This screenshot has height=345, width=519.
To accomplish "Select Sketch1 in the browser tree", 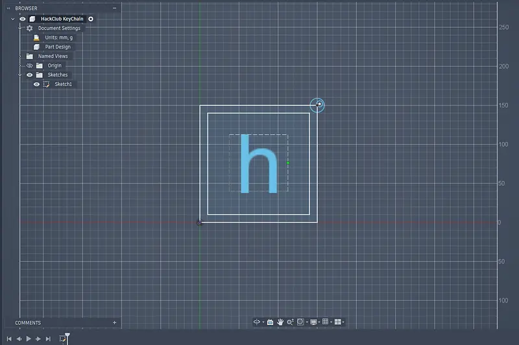I will [63, 84].
